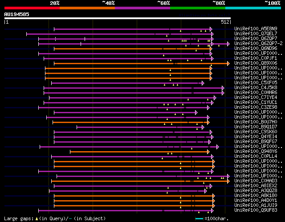The height and width of the screenshot is (222, 285).
Task: Select the UniRef100_A3QQZ8 label
Action: coord(256,191)
